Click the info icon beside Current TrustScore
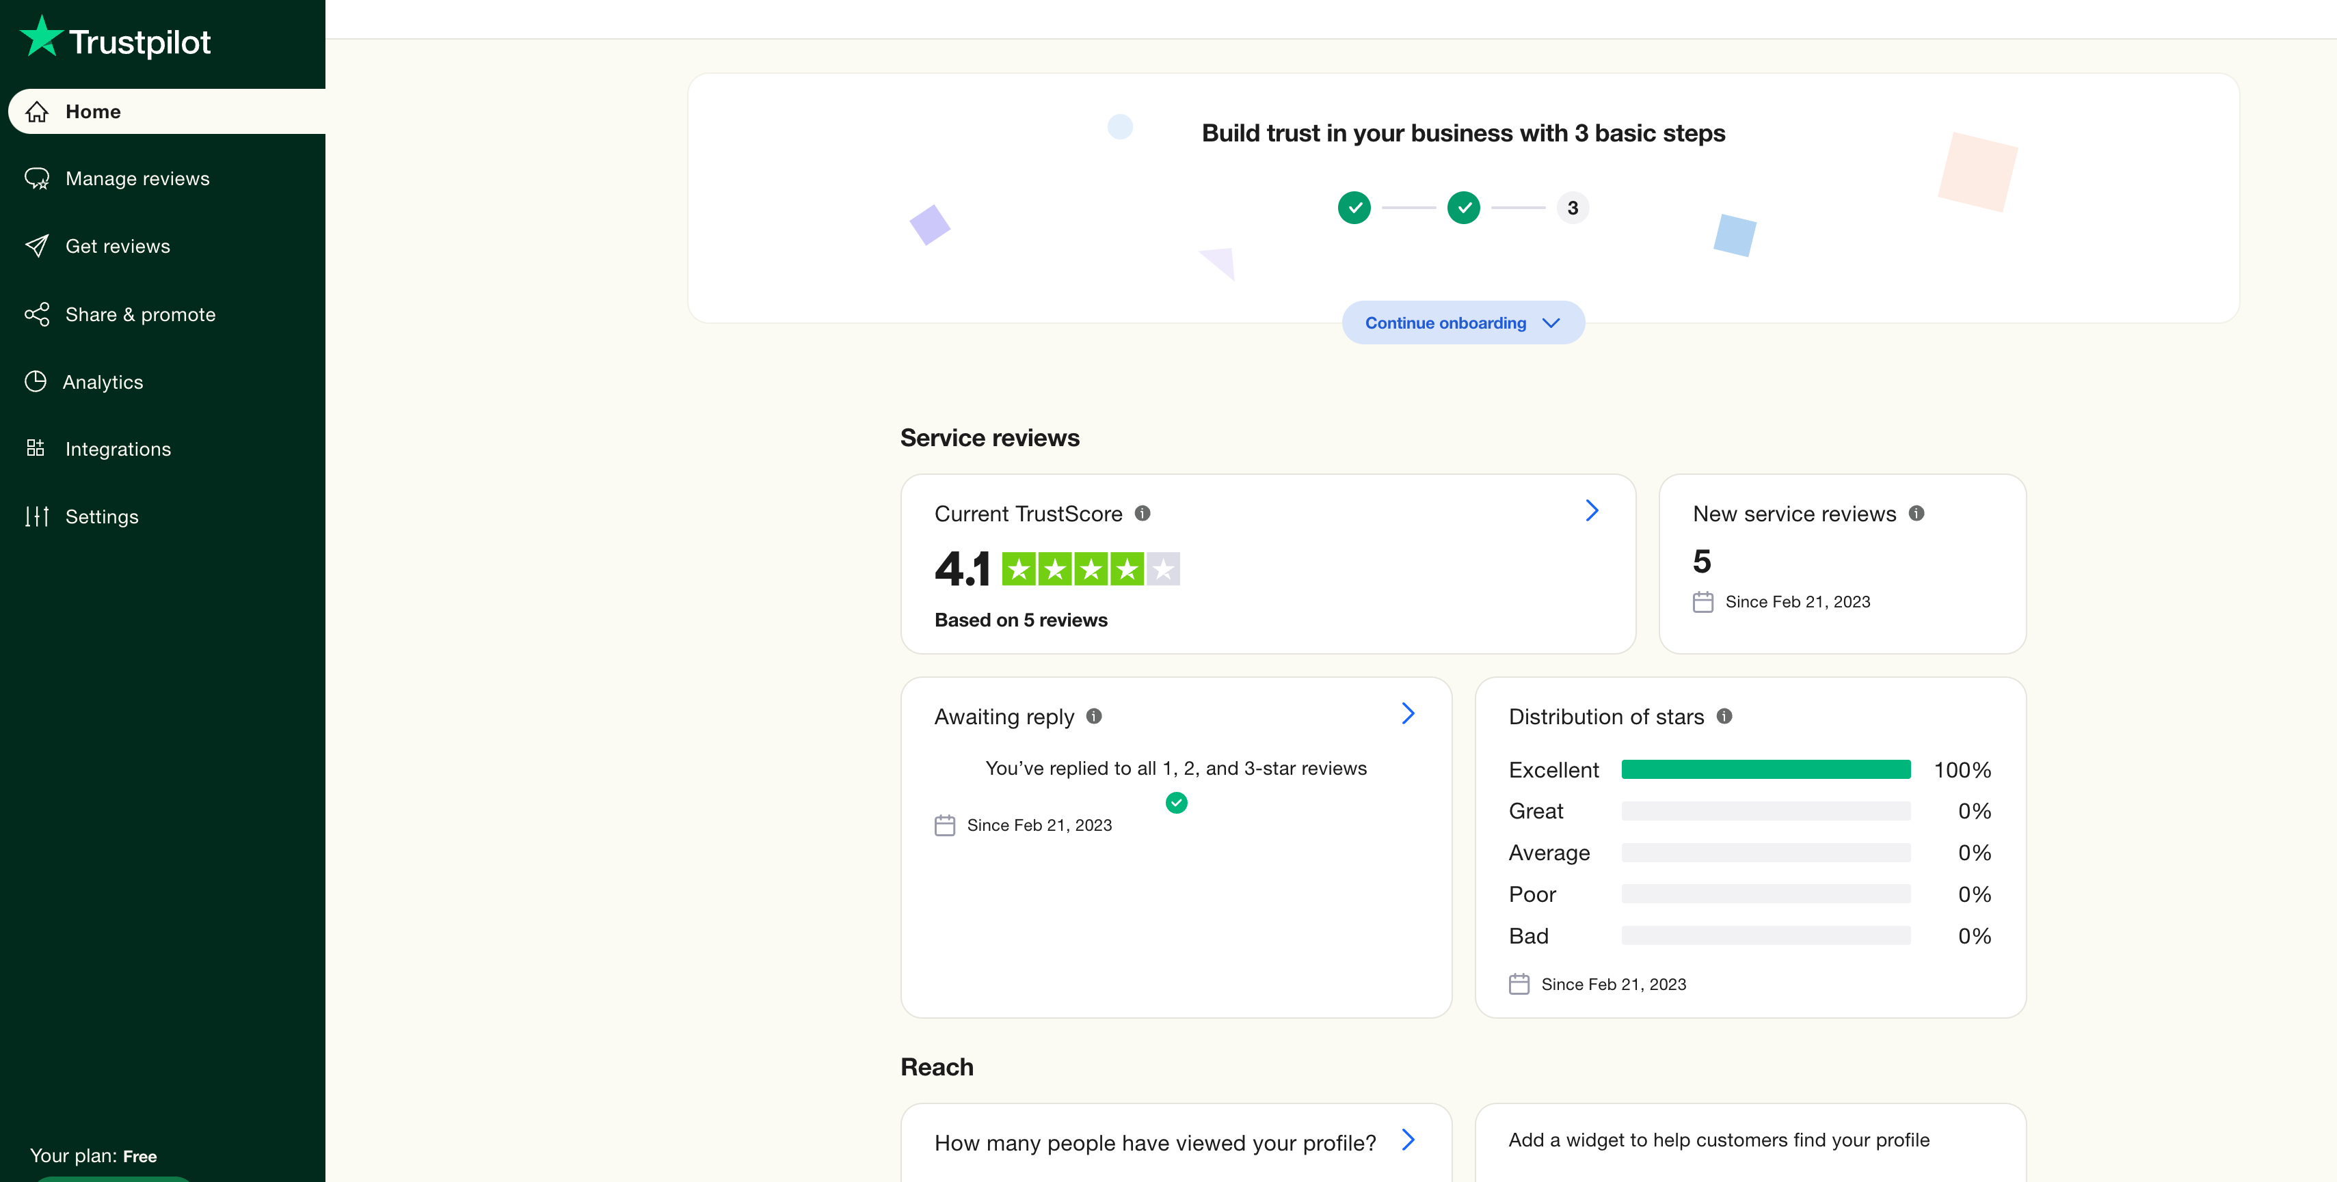Image resolution: width=2337 pixels, height=1182 pixels. tap(1143, 513)
